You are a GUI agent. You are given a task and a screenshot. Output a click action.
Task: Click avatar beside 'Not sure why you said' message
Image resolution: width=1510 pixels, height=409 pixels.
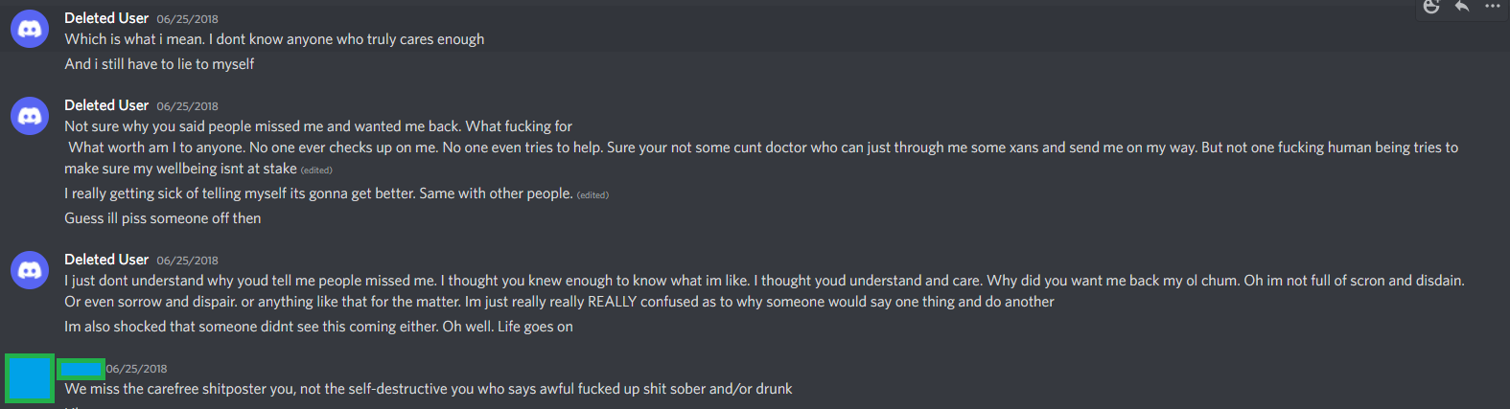[x=30, y=116]
